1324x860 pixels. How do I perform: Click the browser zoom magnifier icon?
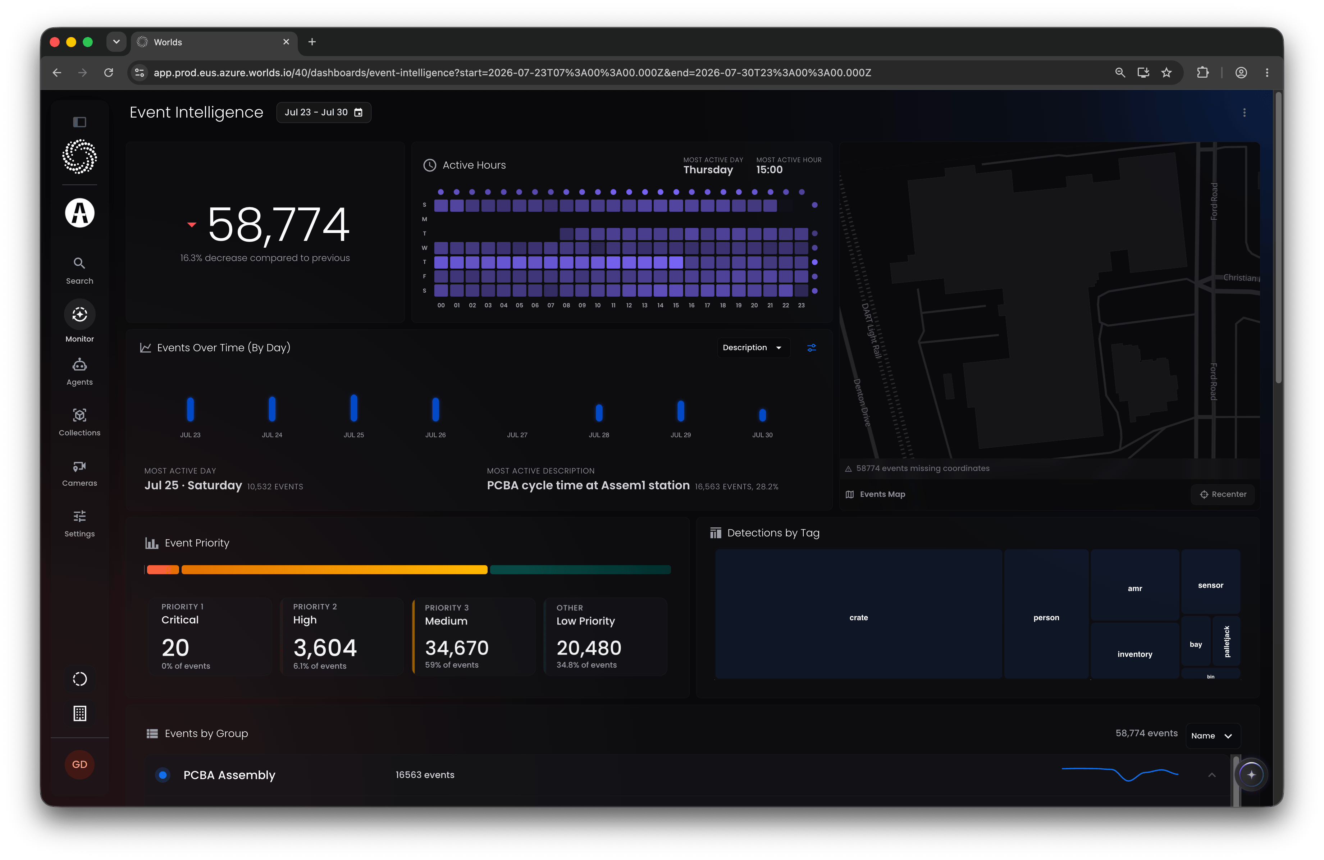[1120, 73]
